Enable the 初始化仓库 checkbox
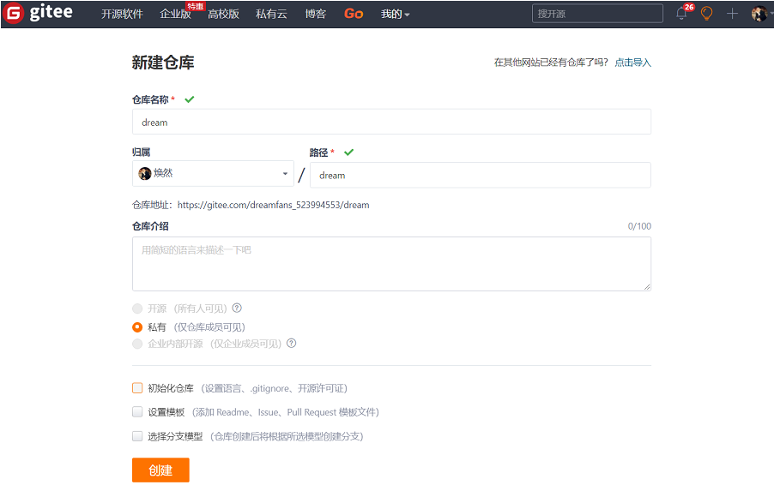The image size is (774, 497). (x=137, y=388)
